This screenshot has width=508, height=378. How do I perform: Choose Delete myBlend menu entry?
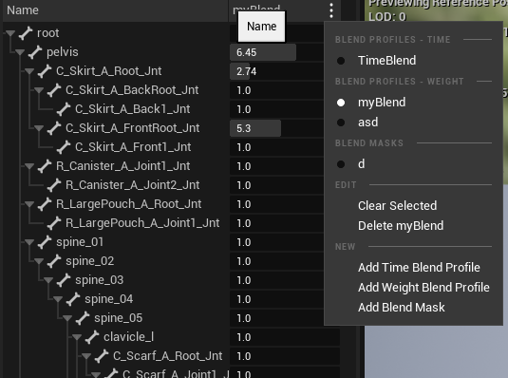coord(401,226)
